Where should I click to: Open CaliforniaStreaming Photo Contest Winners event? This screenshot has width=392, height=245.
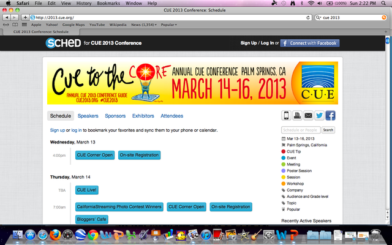(119, 207)
